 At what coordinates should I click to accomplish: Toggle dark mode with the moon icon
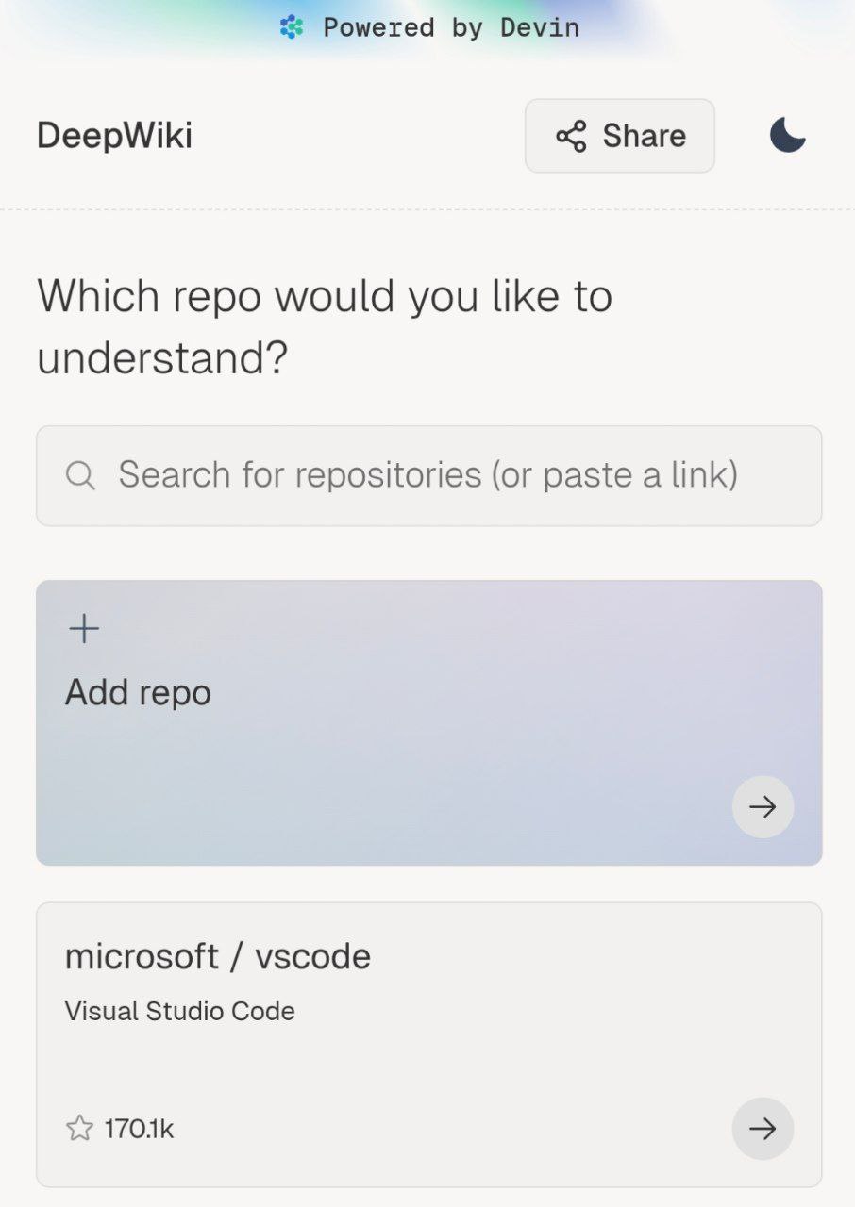[787, 135]
